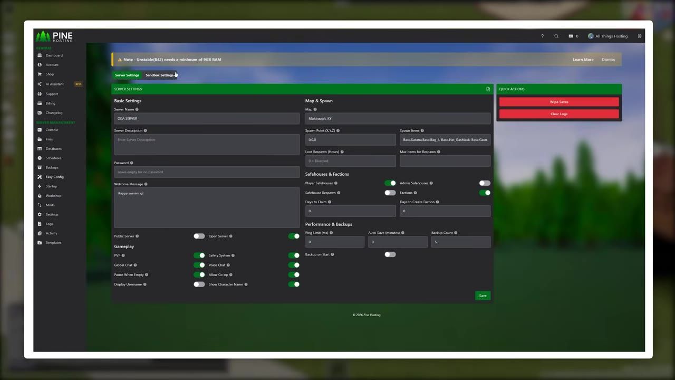Click the search magnifier in the top bar

(x=556, y=36)
